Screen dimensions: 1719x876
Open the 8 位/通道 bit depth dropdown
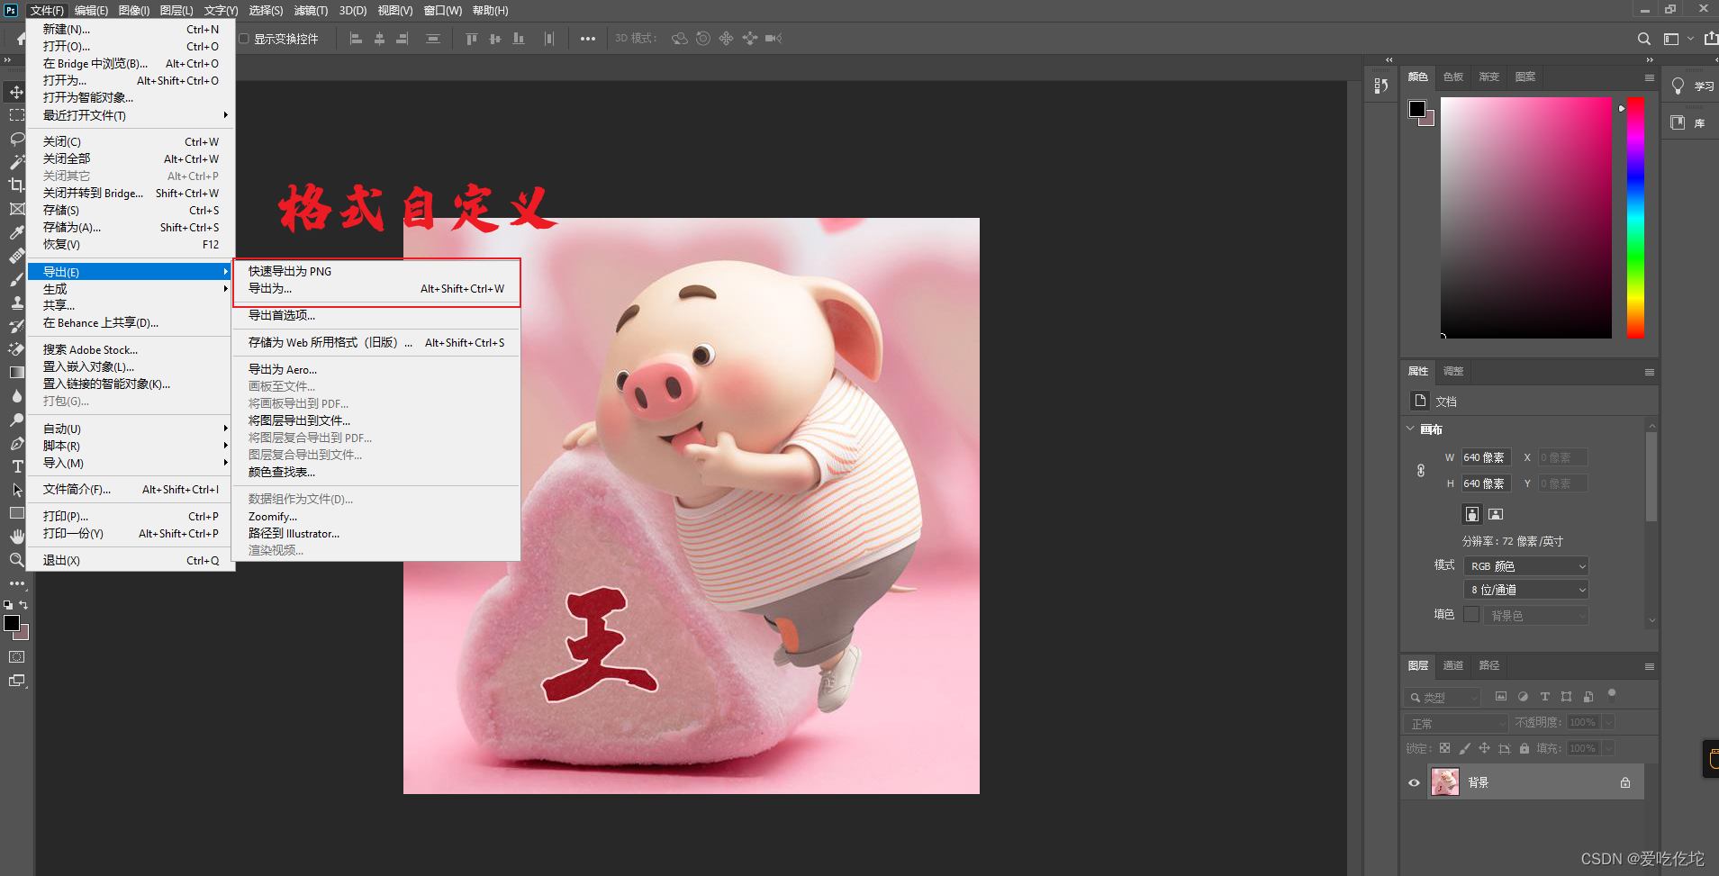coord(1526,590)
